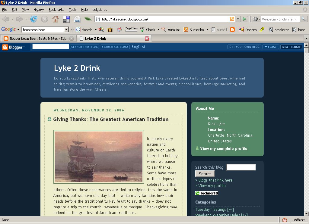The width and height of the screenshot is (309, 224).
Task: Click the Adblock status bar item
Action: pos(300,220)
